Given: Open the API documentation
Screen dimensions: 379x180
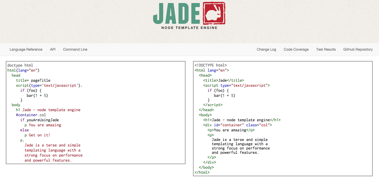Looking at the screenshot, I should coord(53,49).
